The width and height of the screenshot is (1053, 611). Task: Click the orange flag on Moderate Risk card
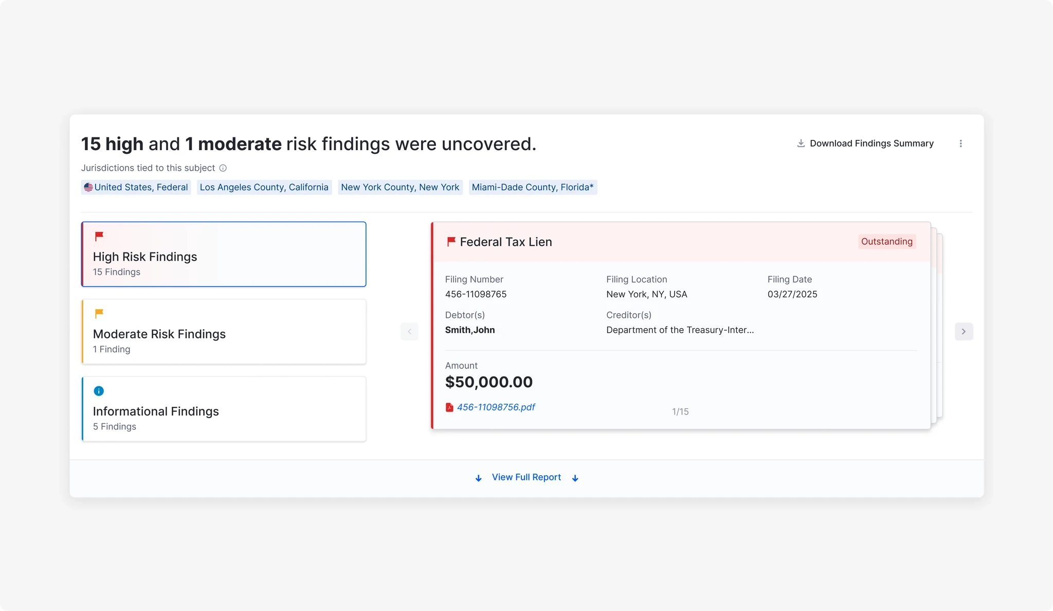(x=99, y=313)
